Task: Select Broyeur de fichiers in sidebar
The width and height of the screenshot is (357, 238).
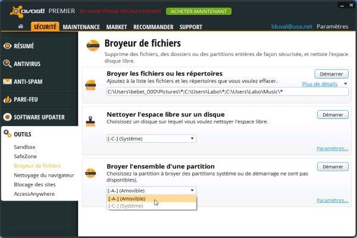Action: 37,165
